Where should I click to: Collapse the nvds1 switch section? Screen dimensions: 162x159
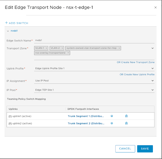pos(8,31)
